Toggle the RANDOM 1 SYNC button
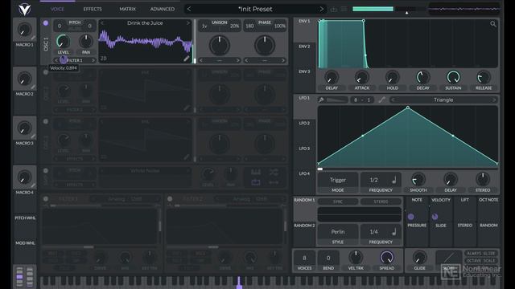 pyautogui.click(x=338, y=201)
